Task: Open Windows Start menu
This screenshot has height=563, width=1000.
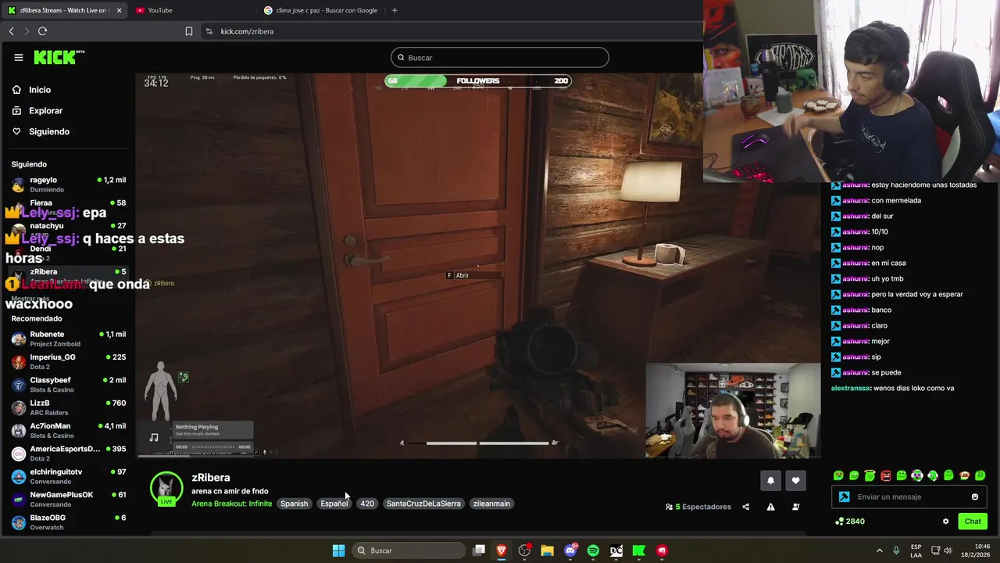Action: pos(338,550)
